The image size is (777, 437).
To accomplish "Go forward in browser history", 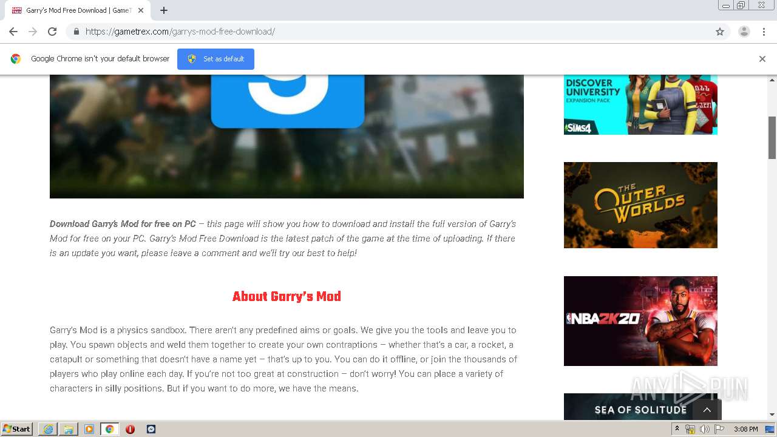I will pyautogui.click(x=33, y=32).
